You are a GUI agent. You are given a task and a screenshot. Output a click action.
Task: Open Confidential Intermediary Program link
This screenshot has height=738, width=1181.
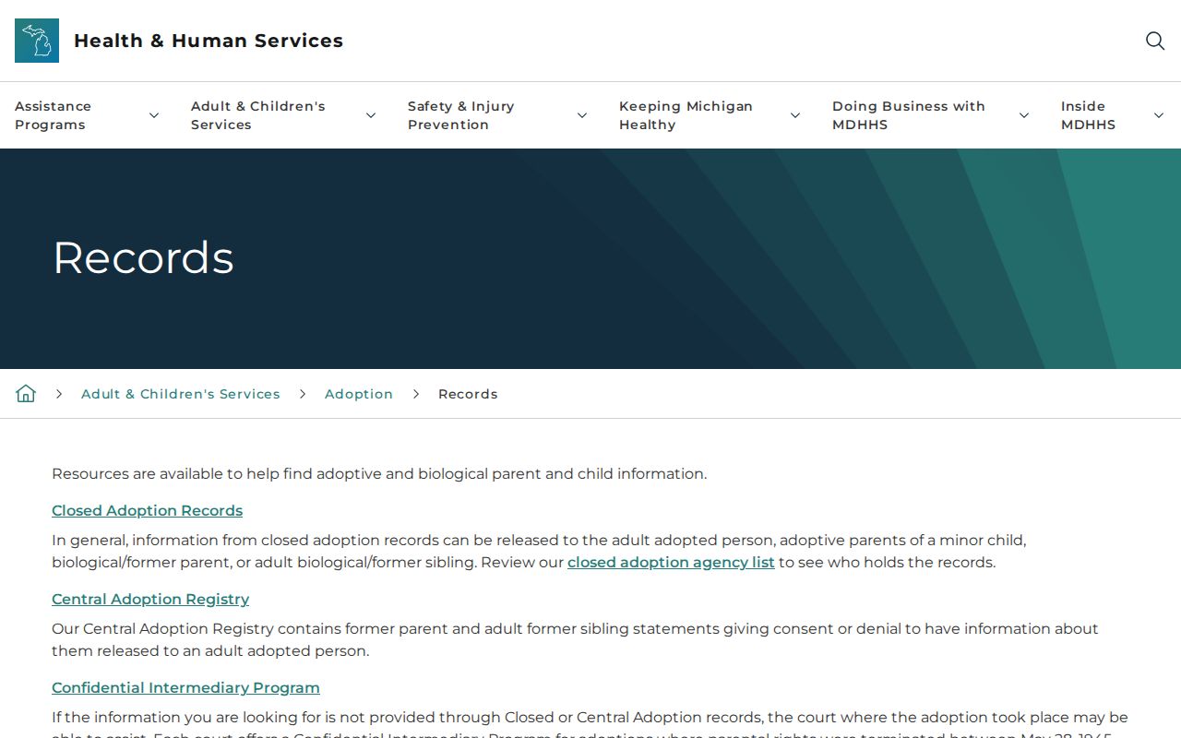[185, 687]
